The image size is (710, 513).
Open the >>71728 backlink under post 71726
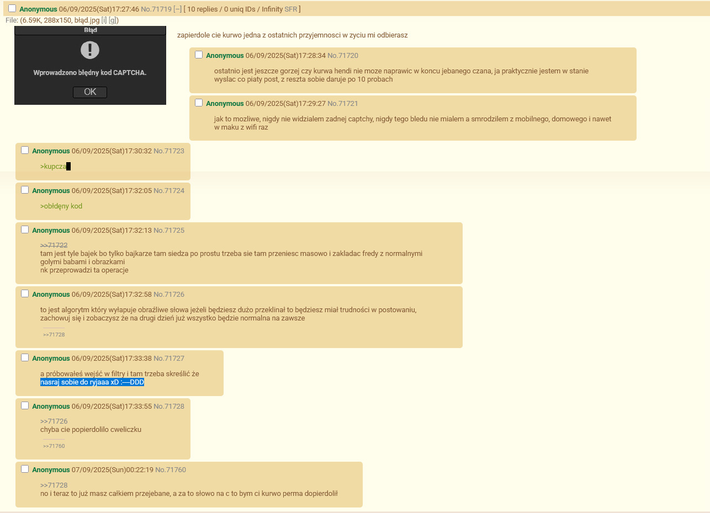54,335
